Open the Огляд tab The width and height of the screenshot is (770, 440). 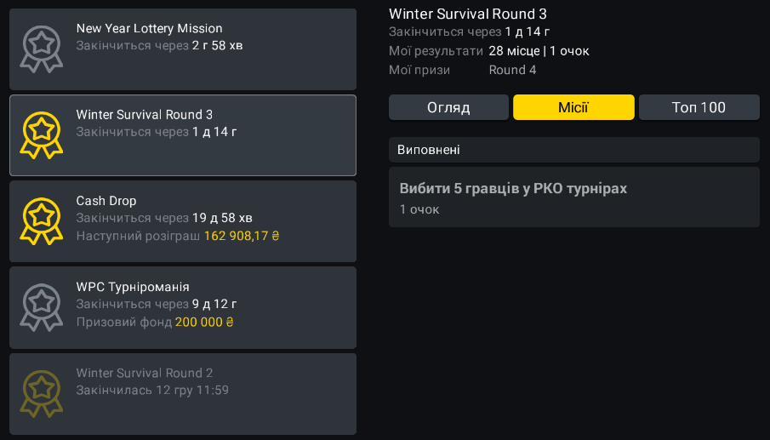click(x=448, y=107)
